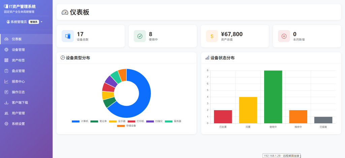Click the IT资产管理系统 logo icon
345x158 pixels.
pyautogui.click(x=6, y=7)
